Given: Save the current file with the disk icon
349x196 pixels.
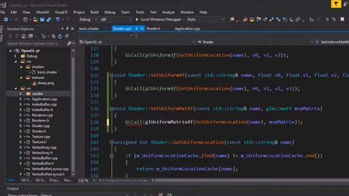Looking at the screenshot, I should [42, 20].
